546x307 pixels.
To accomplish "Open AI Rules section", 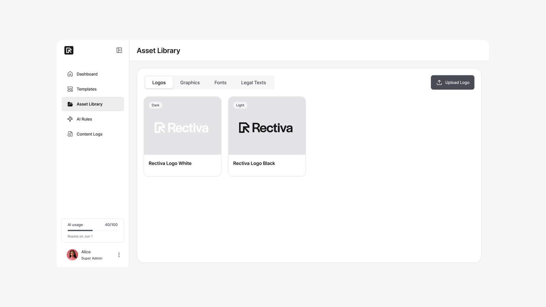I will click(93, 119).
